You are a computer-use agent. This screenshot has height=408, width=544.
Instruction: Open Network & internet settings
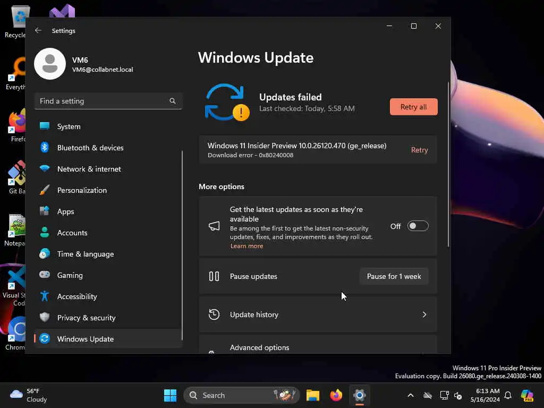pos(108,169)
